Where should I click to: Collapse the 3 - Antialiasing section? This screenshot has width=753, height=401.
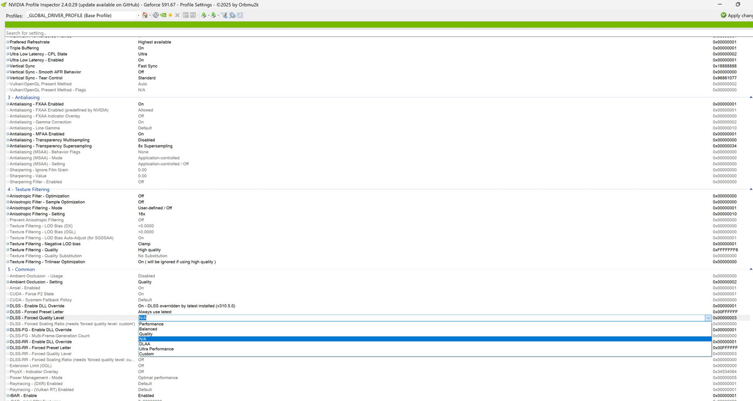(751, 98)
